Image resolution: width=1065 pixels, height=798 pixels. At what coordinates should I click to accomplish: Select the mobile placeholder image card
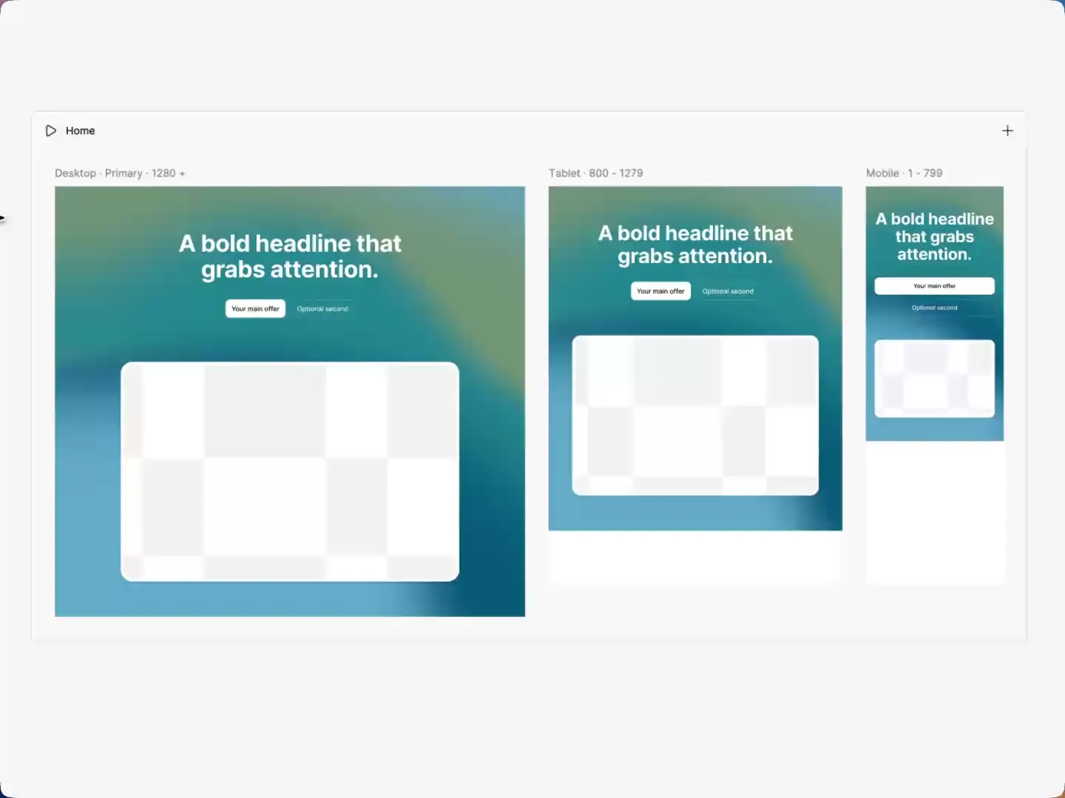click(934, 378)
